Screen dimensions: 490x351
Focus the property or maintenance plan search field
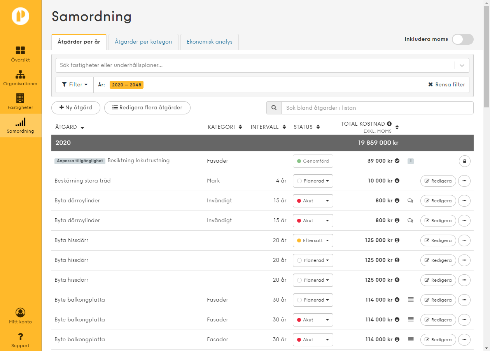click(x=255, y=65)
